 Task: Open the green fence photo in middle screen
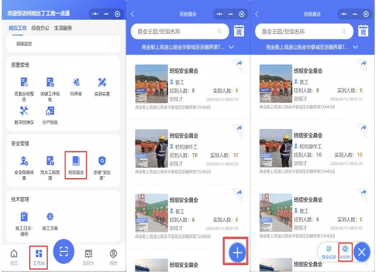[151, 213]
